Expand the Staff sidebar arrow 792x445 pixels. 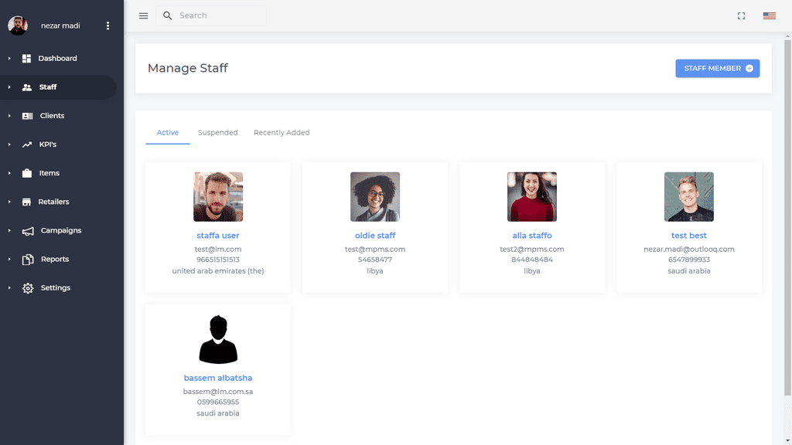pos(9,87)
